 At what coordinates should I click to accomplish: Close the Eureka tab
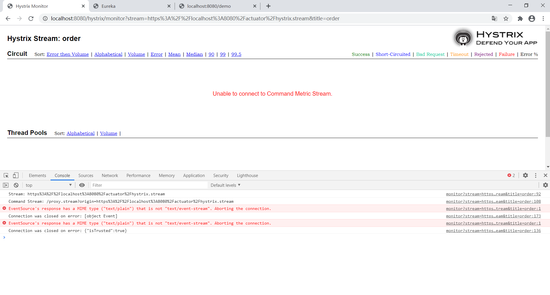coord(169,6)
